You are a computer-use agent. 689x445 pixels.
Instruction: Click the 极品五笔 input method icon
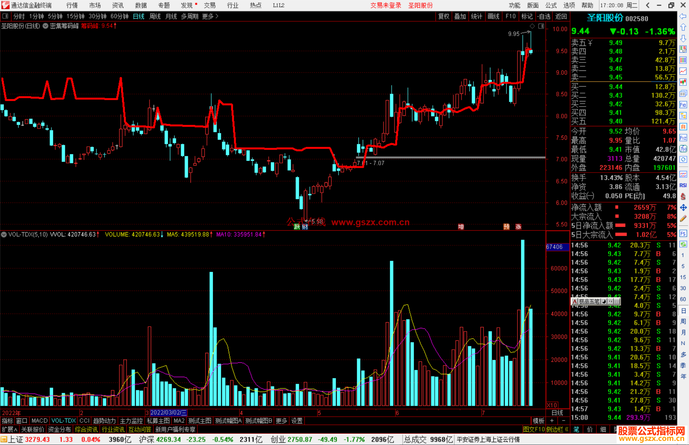tap(574, 301)
